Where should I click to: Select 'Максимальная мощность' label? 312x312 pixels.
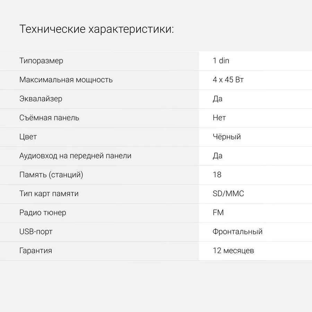66,80
